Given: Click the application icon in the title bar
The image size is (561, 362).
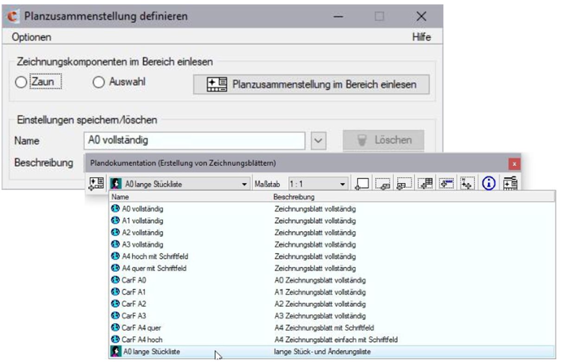Looking at the screenshot, I should (13, 16).
